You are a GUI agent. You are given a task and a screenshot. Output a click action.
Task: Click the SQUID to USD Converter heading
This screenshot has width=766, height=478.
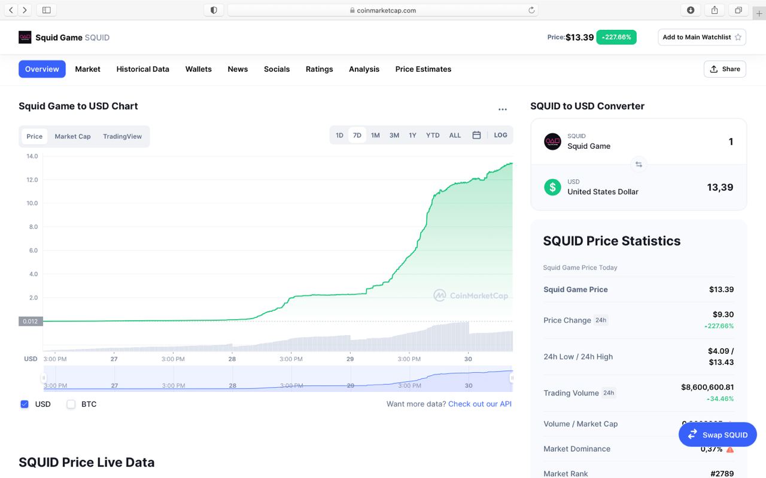pyautogui.click(x=587, y=106)
